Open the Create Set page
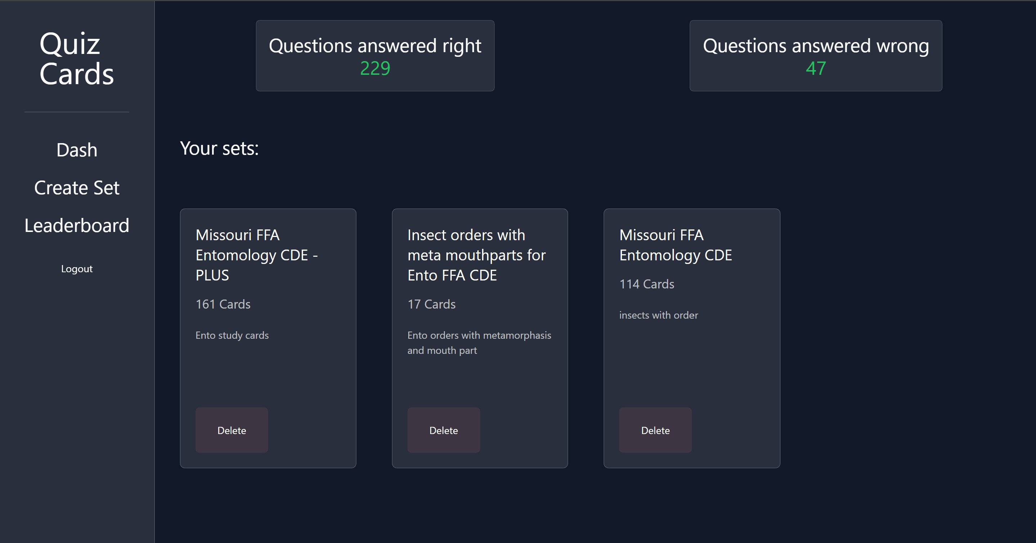This screenshot has height=543, width=1036. click(x=77, y=188)
